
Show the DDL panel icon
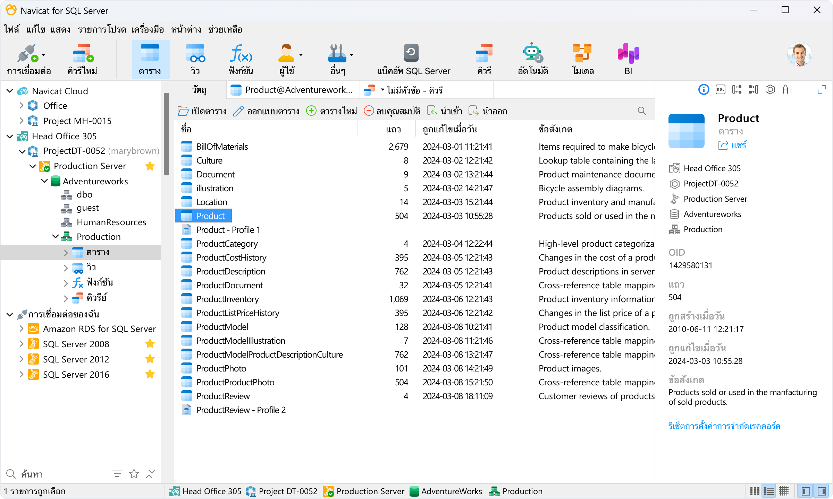pyautogui.click(x=721, y=90)
